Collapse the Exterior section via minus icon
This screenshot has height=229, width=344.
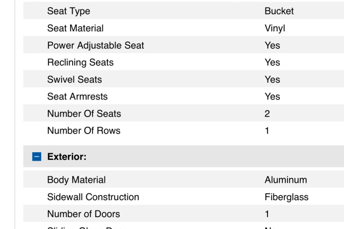(x=37, y=157)
